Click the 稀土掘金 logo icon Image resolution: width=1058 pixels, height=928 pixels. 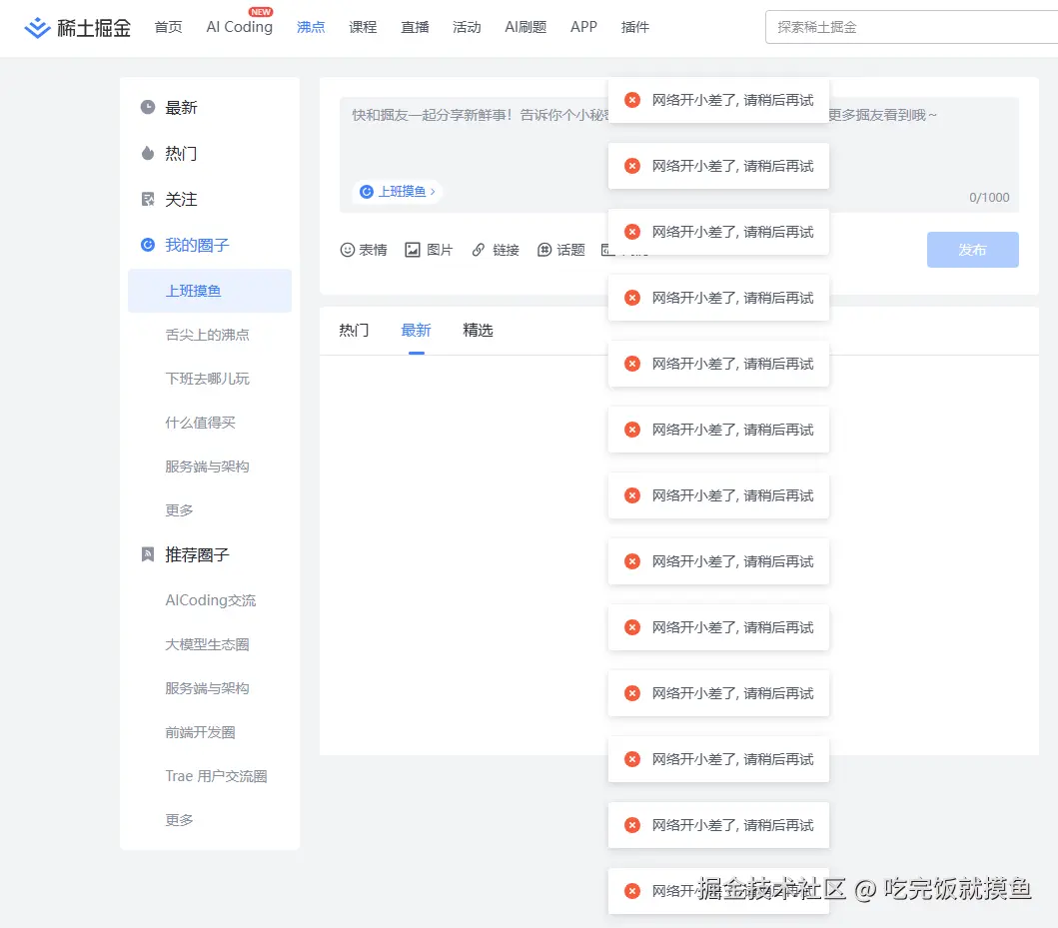click(x=37, y=27)
